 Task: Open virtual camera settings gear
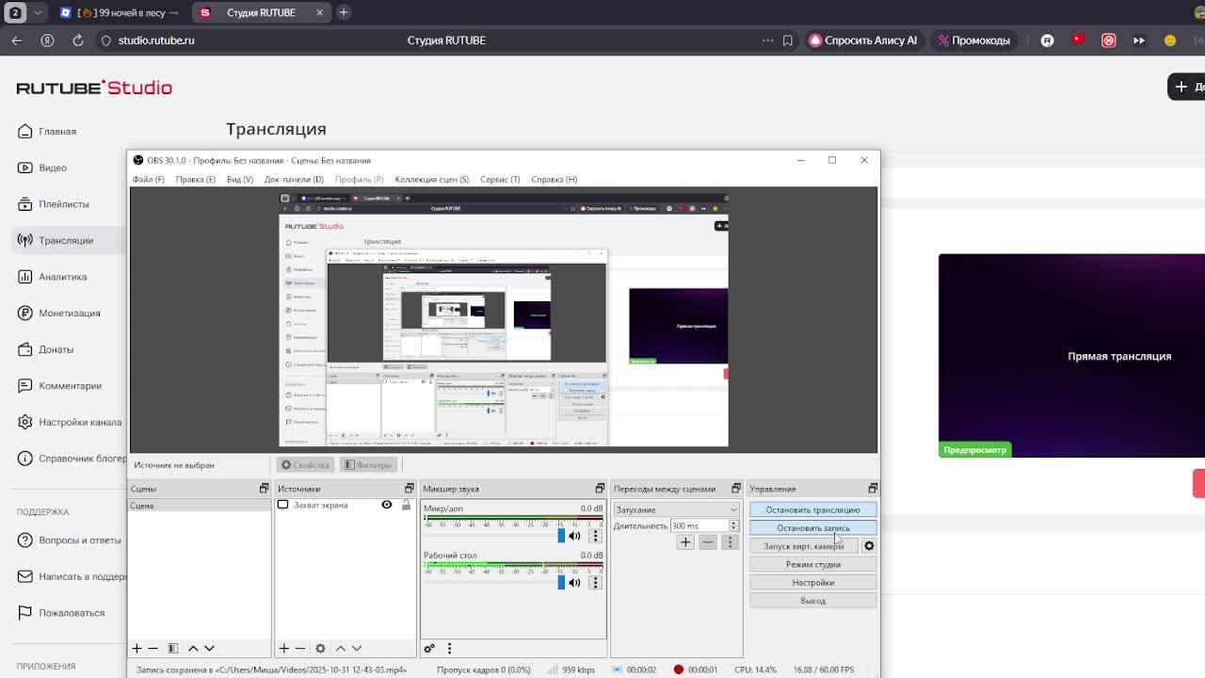(869, 546)
